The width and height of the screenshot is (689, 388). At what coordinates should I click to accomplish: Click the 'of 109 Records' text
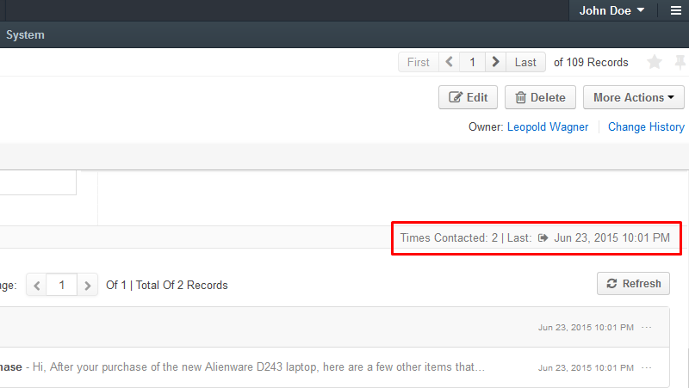coord(591,62)
